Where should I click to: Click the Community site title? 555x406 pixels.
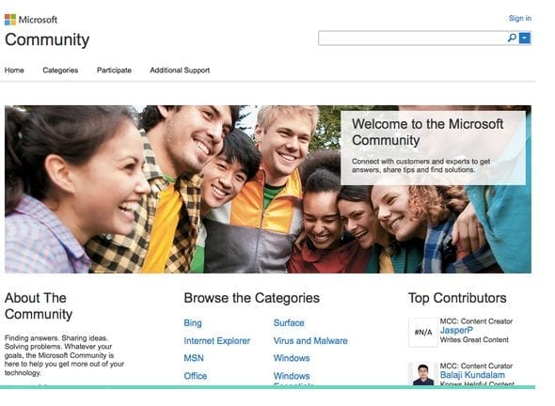coord(47,39)
